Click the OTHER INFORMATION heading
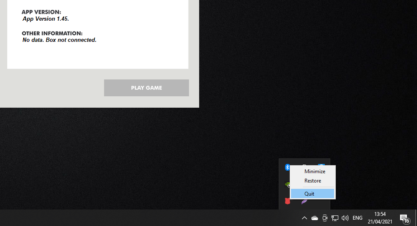 point(52,33)
